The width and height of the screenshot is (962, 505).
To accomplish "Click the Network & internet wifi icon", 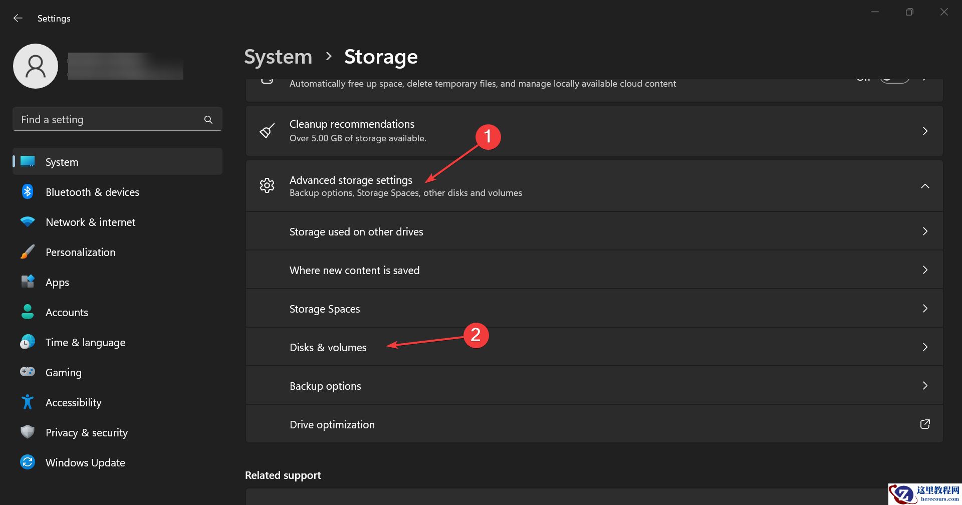I will [28, 222].
